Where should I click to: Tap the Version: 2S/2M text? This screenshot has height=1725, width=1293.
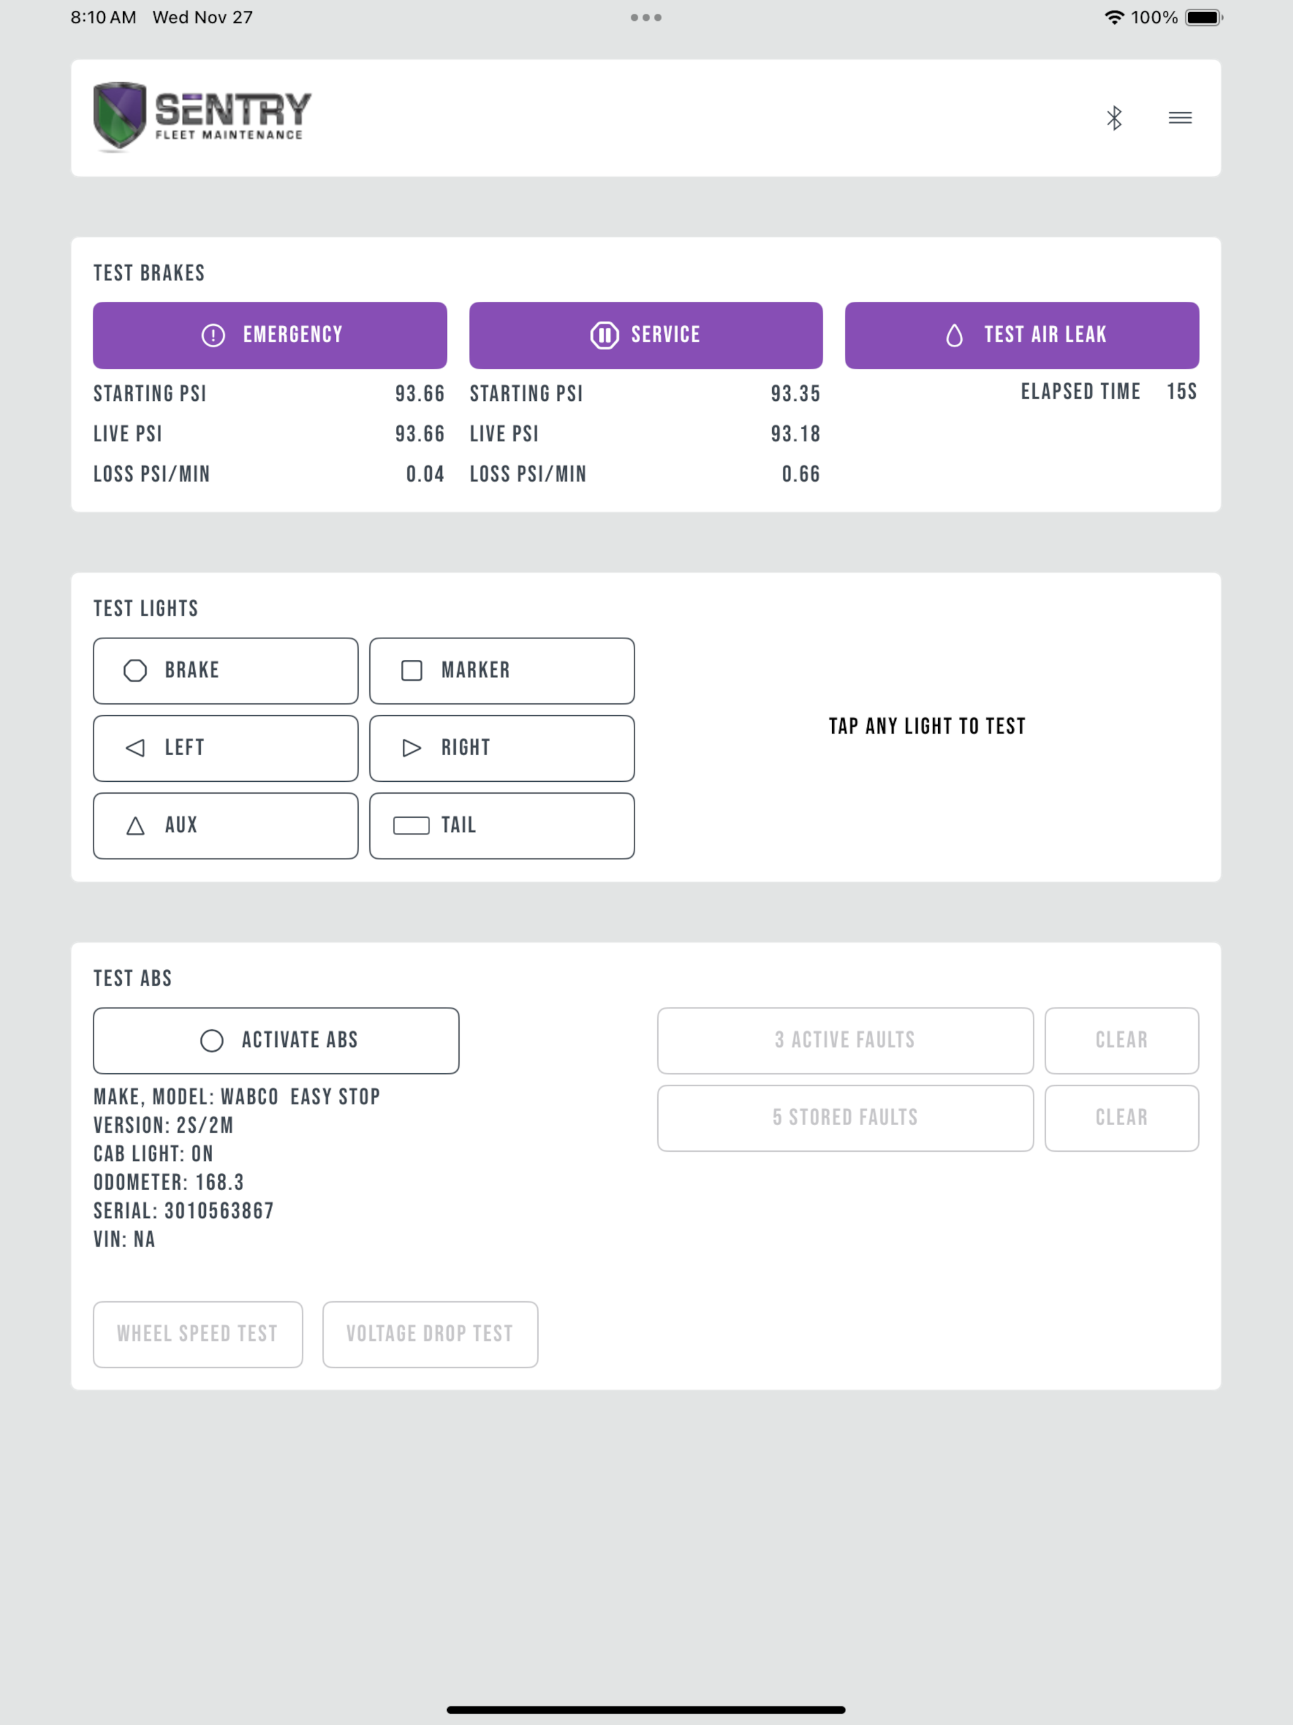[164, 1125]
